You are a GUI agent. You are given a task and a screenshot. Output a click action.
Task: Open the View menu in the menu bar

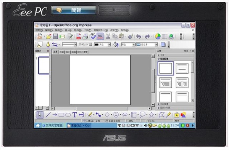pyautogui.click(x=59, y=30)
